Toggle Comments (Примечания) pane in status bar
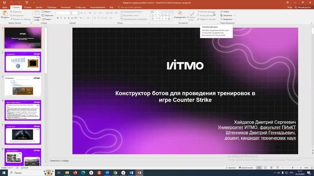Screen dimensions: 314x176 click(x=246, y=168)
